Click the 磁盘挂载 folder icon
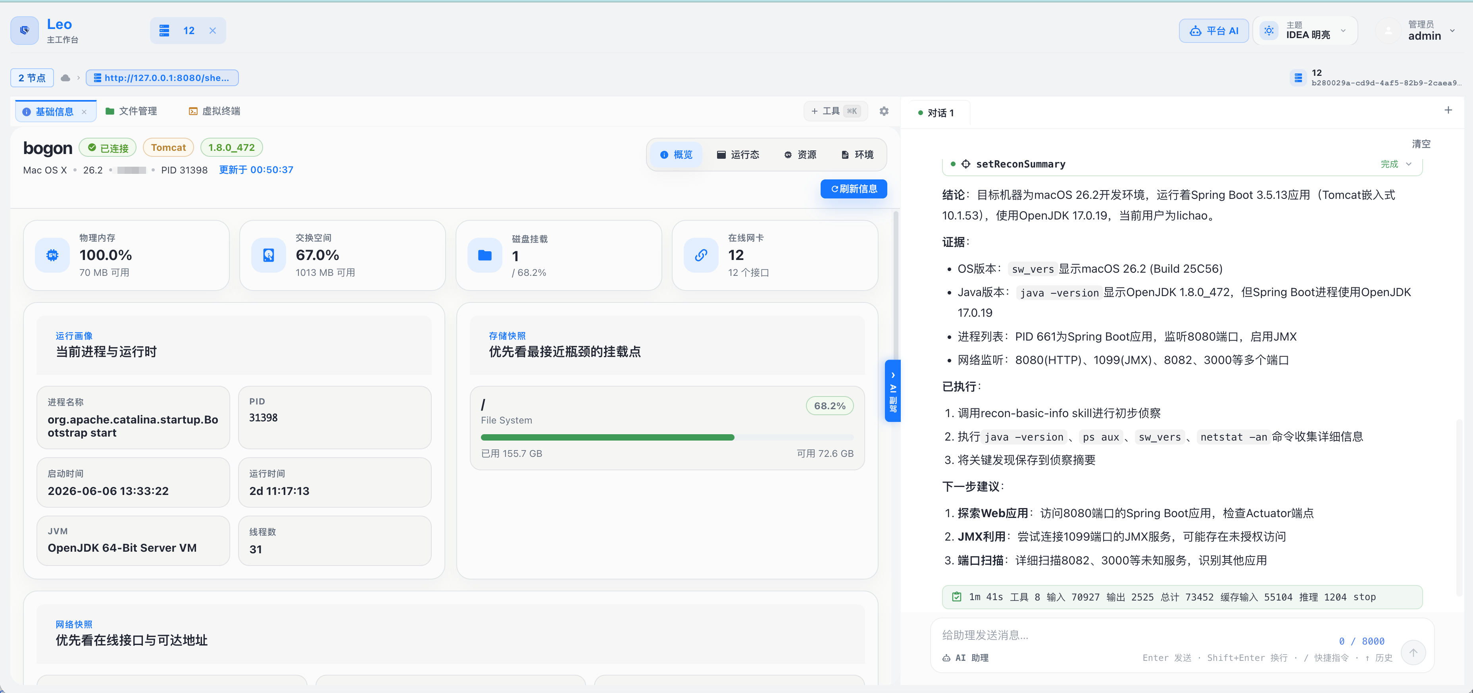 click(x=485, y=255)
